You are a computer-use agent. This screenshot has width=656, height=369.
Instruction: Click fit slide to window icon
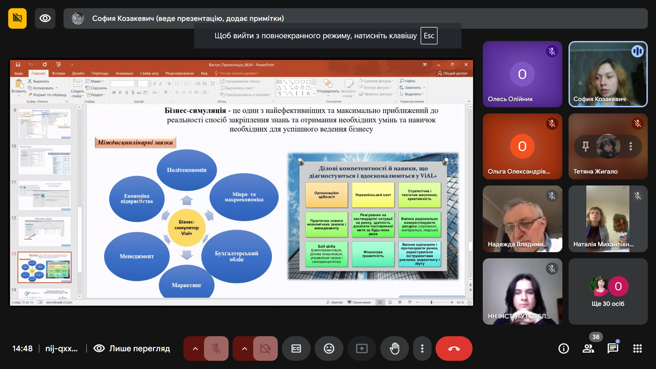470,302
